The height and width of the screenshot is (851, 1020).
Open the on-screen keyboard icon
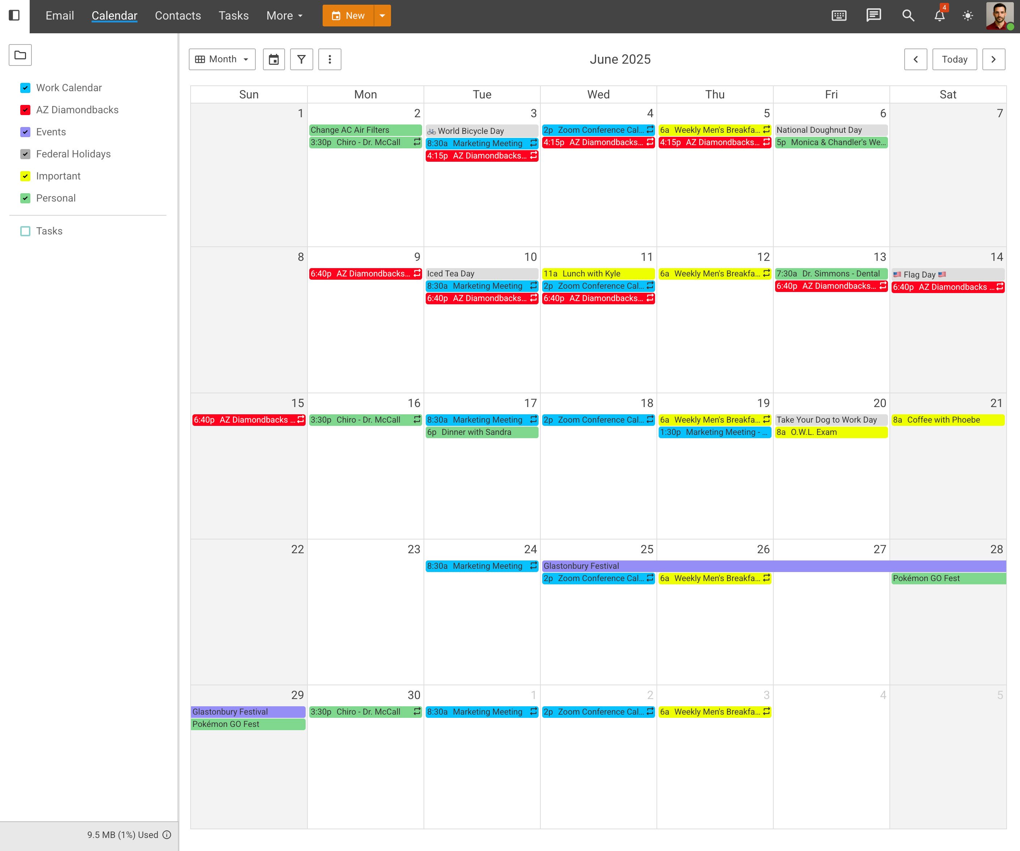pos(839,16)
